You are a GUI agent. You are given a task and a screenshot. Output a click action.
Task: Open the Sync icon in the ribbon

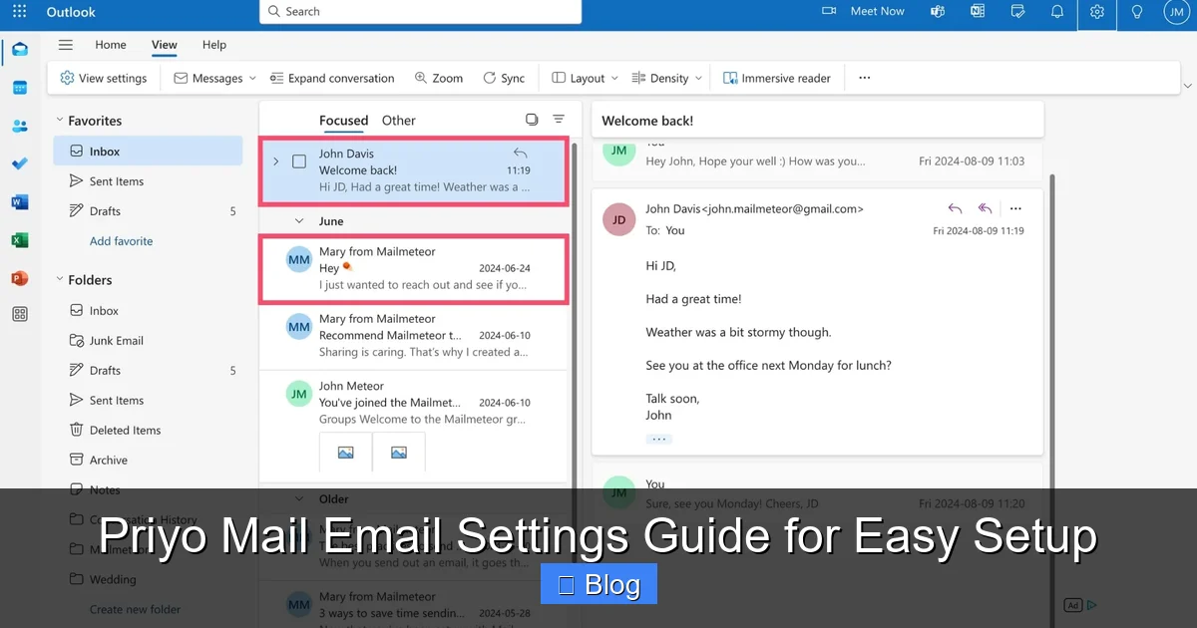(x=504, y=78)
